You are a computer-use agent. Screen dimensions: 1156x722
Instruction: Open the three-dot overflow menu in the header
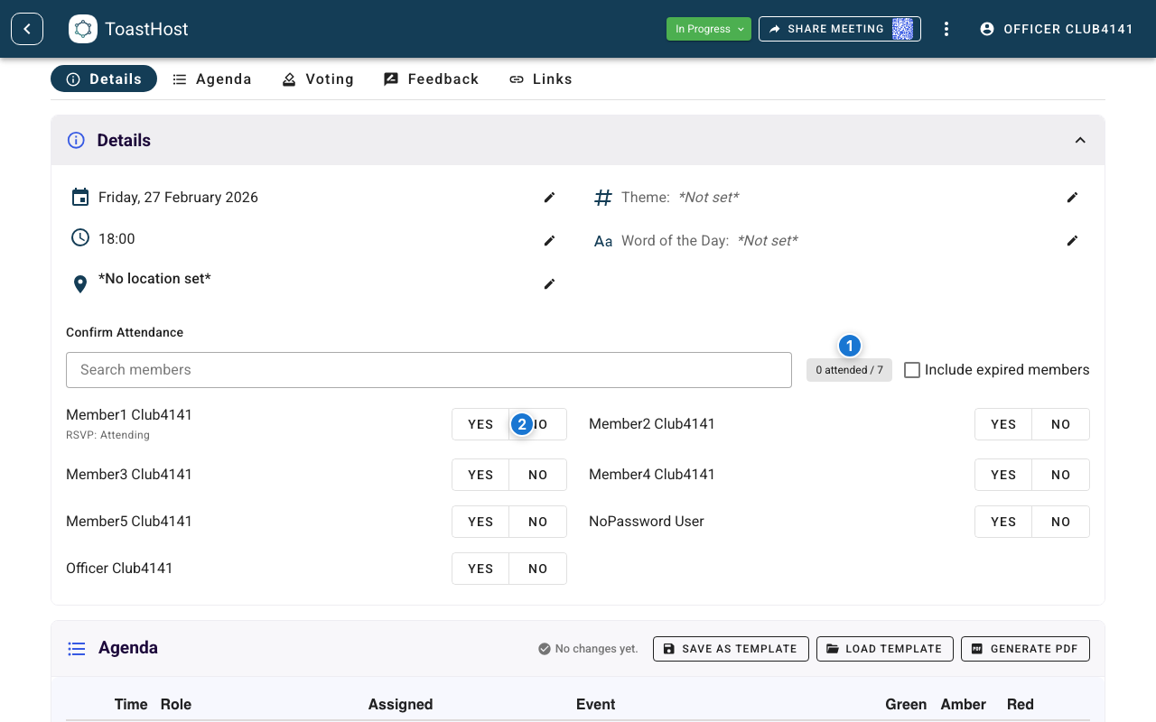[946, 29]
